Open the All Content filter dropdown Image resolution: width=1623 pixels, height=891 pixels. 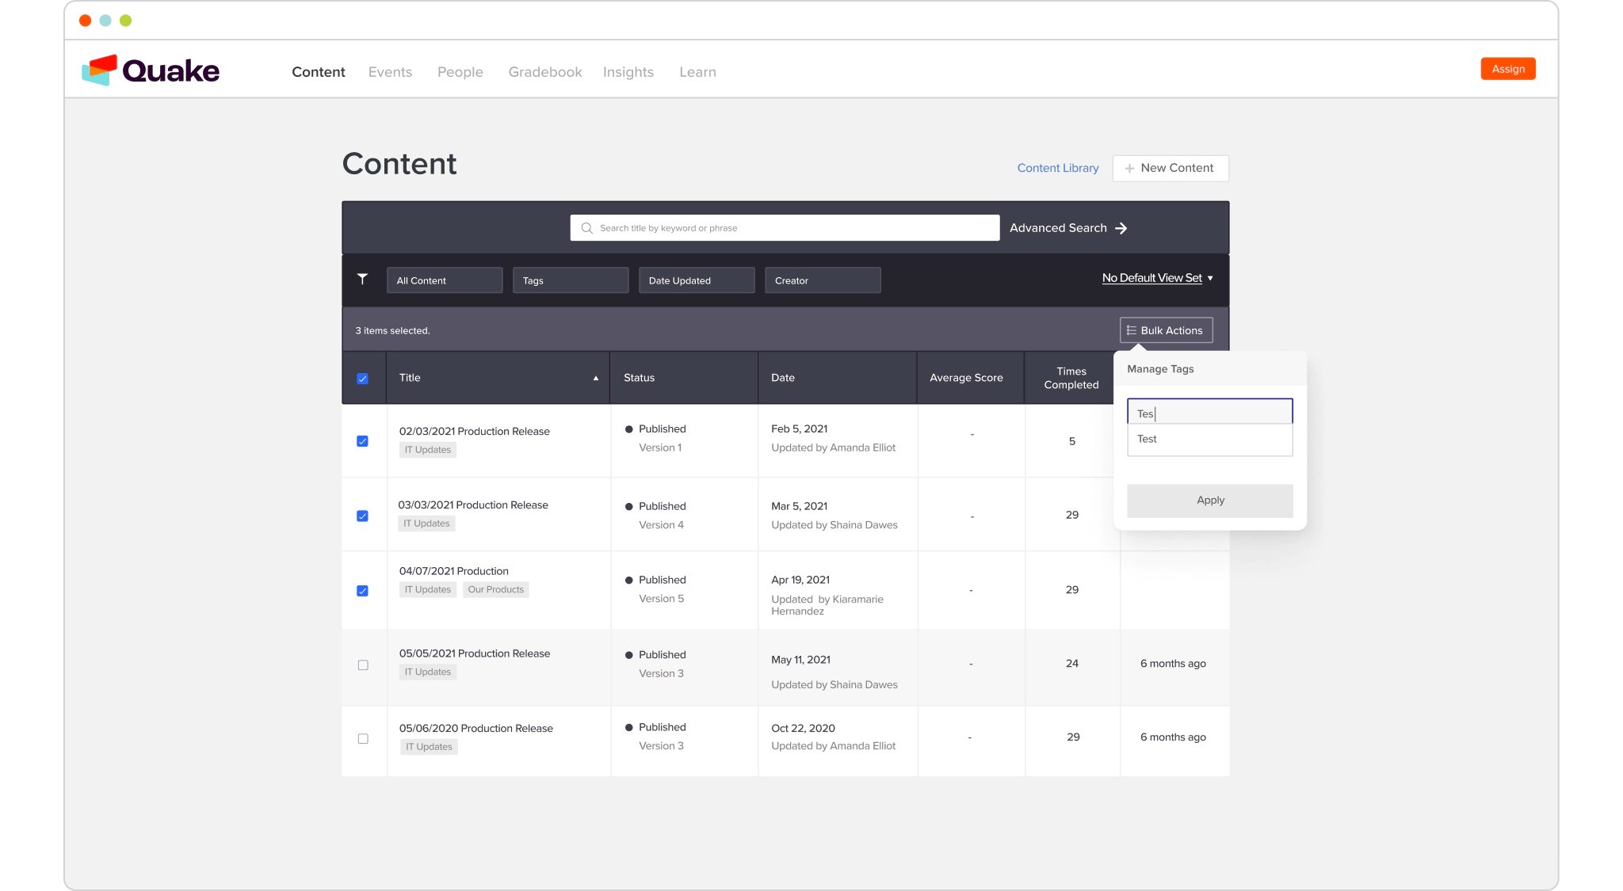tap(445, 280)
